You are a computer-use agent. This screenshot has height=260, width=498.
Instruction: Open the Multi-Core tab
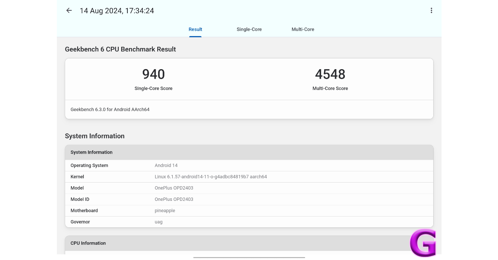point(303,29)
